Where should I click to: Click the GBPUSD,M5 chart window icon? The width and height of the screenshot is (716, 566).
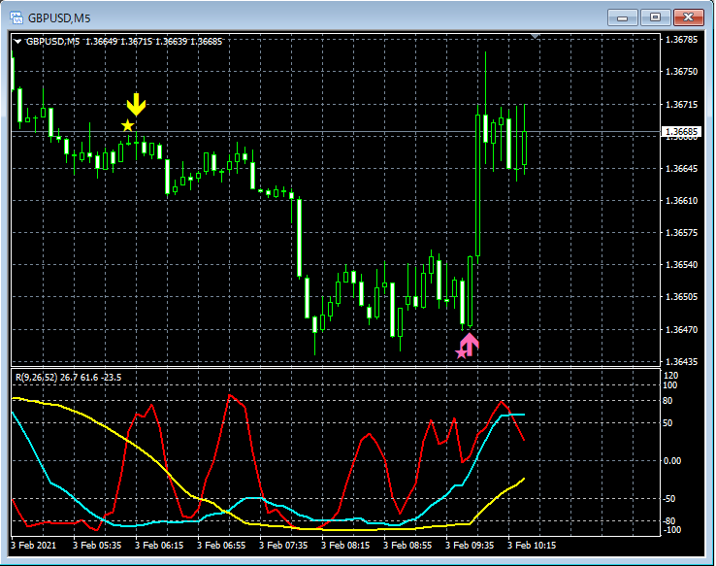tap(16, 17)
